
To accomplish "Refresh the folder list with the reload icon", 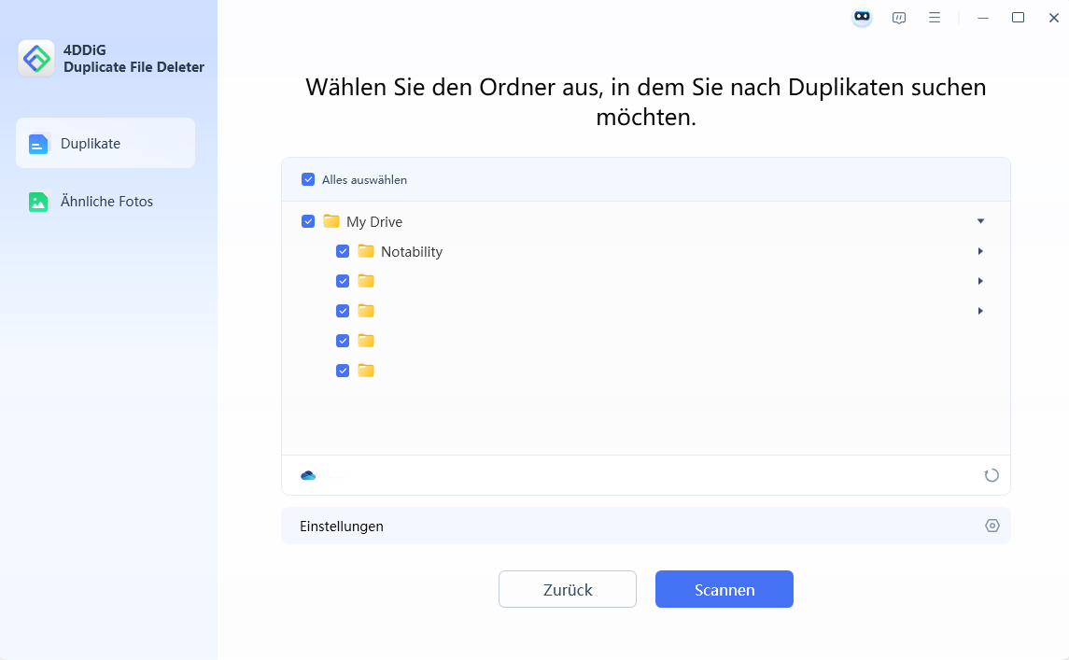I will 992,475.
